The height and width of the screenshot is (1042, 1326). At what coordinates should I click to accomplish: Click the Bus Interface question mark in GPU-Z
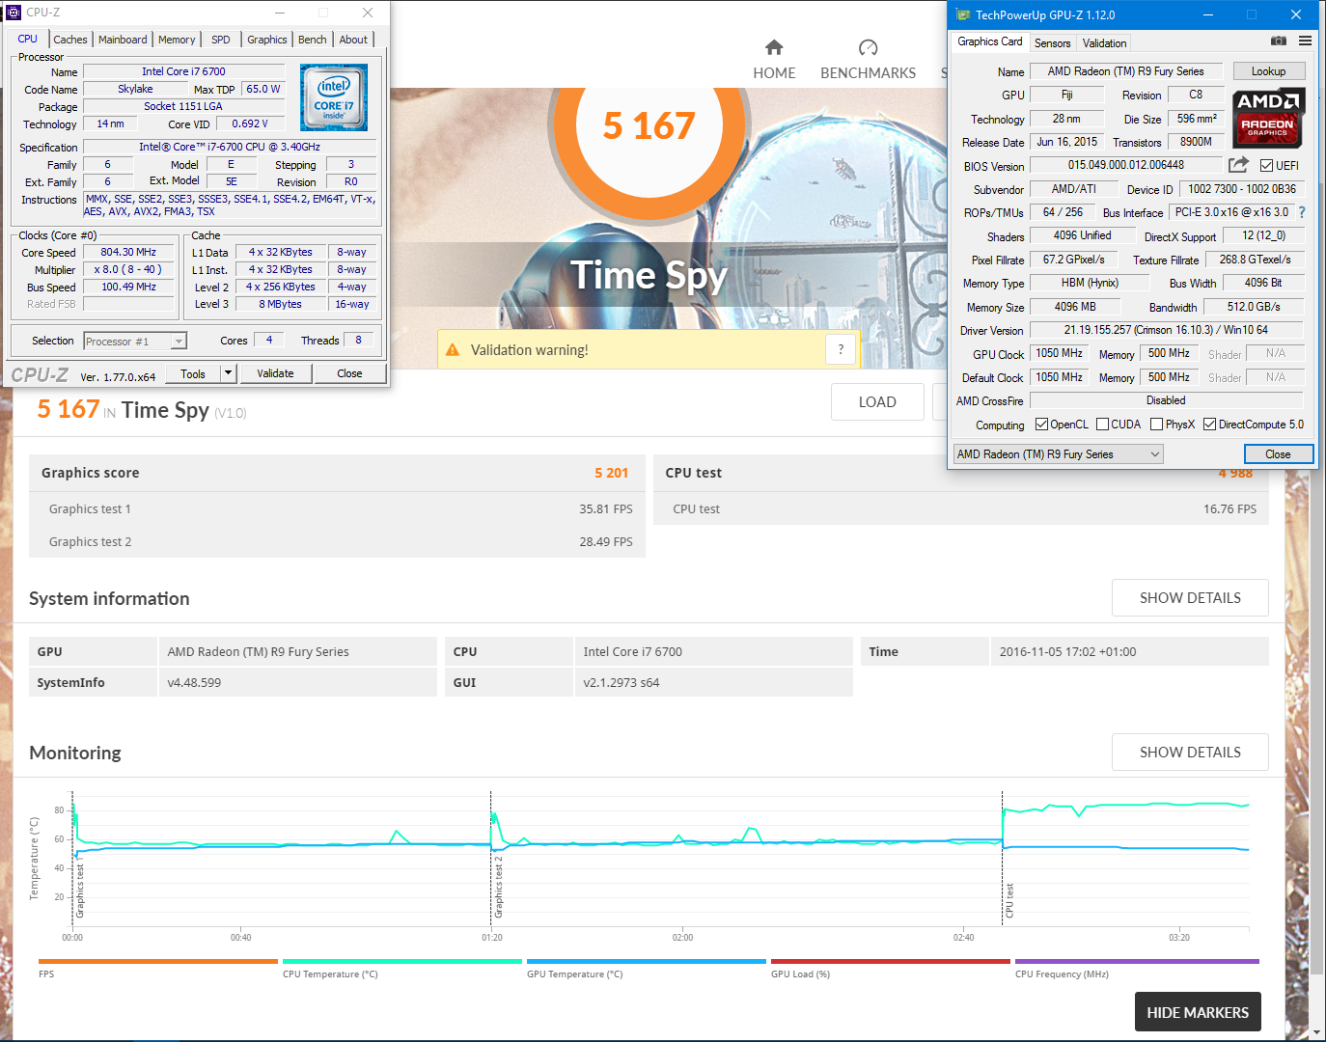pos(1302,212)
